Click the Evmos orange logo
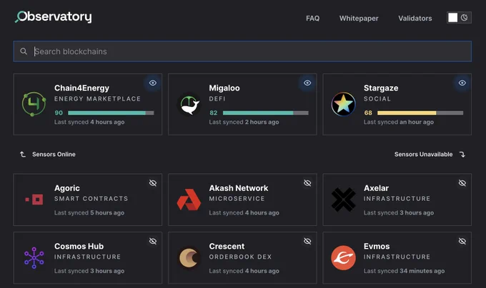This screenshot has height=288, width=486. [x=344, y=258]
